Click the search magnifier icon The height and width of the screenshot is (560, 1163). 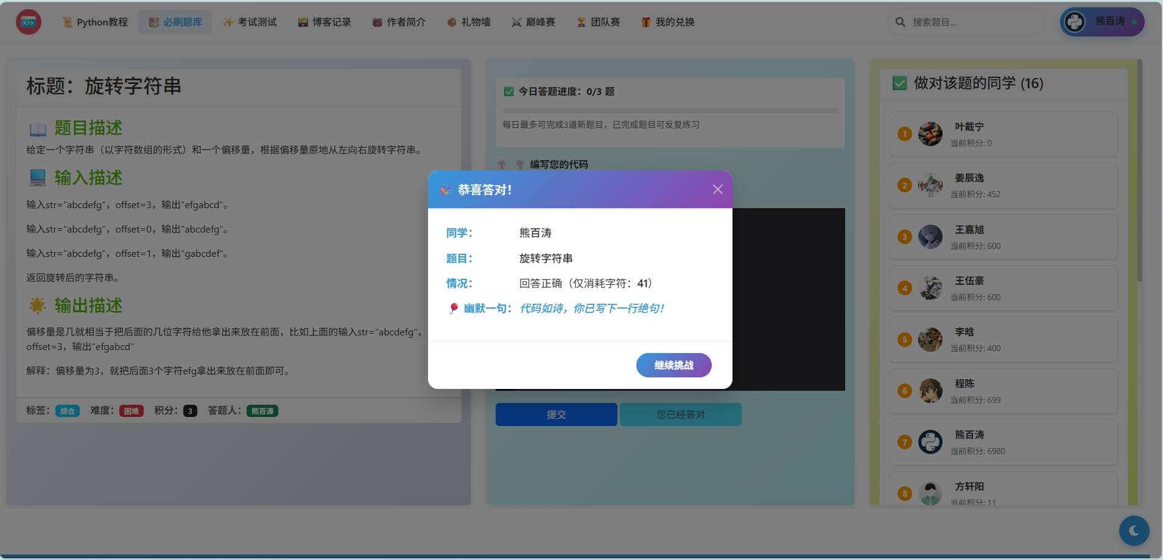click(x=900, y=23)
